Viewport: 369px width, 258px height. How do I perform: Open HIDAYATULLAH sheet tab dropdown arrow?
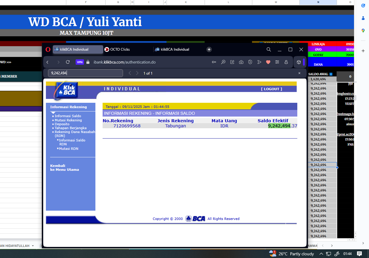tap(33, 246)
